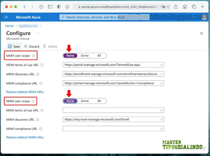Click the MAM discovery URL info icon
Screen dimensions: 210x156
(38, 120)
